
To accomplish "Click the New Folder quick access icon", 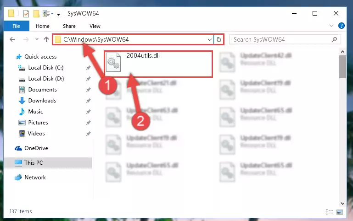I will 36,14.
